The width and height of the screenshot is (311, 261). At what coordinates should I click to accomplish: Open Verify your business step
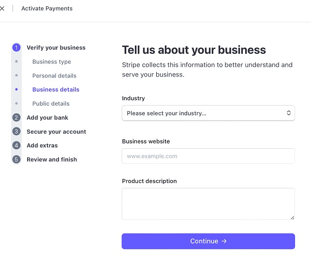tap(56, 48)
